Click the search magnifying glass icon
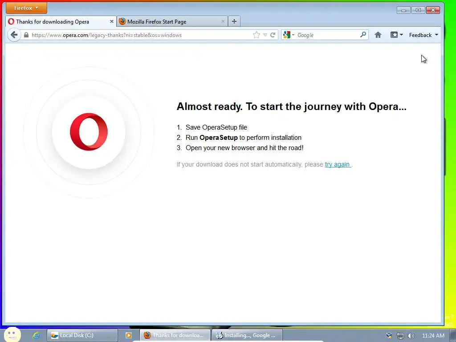Viewport: 456px width, 342px height. (363, 35)
